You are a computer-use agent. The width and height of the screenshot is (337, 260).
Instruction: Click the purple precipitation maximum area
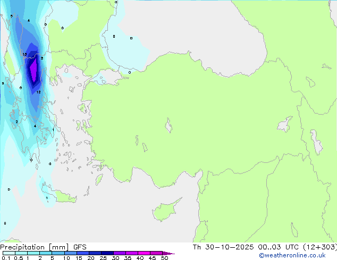33,70
